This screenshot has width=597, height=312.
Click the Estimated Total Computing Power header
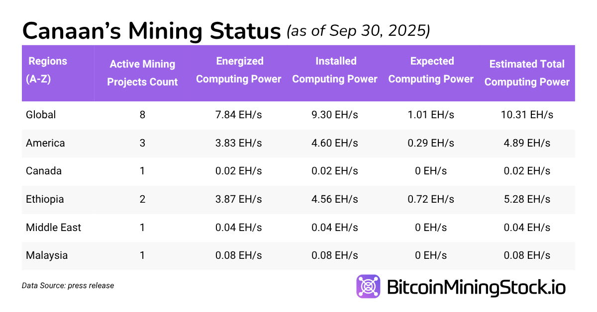(x=527, y=73)
